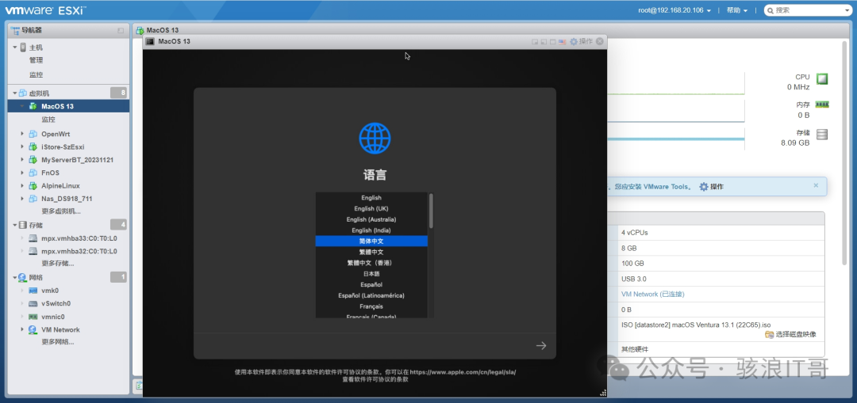
Task: Expand the OpenWrt tree node
Action: coord(22,134)
